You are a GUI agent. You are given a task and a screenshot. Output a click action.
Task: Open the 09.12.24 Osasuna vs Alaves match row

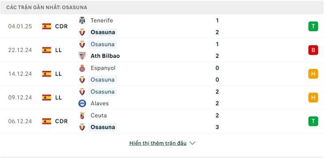click(162, 98)
